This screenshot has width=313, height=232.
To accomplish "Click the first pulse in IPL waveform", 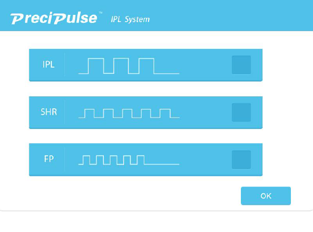I will pos(96,66).
